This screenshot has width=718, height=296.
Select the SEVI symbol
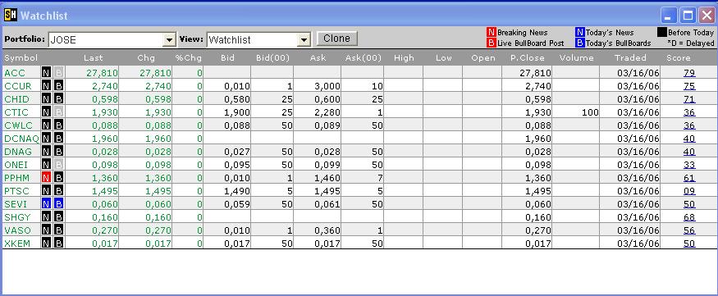(16, 204)
